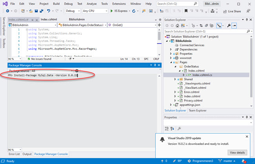Expand the appsettings.json node
The height and width of the screenshot is (164, 255).
coord(171,105)
